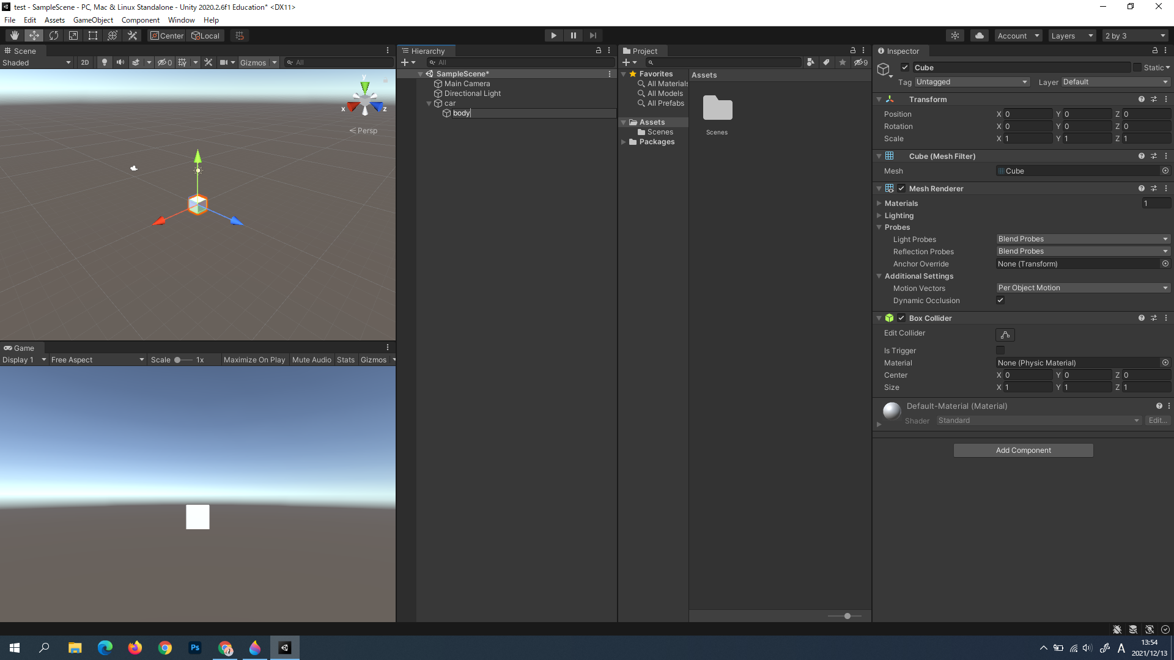This screenshot has width=1174, height=660.
Task: Enable the Is Trigger checkbox
Action: [1000, 350]
